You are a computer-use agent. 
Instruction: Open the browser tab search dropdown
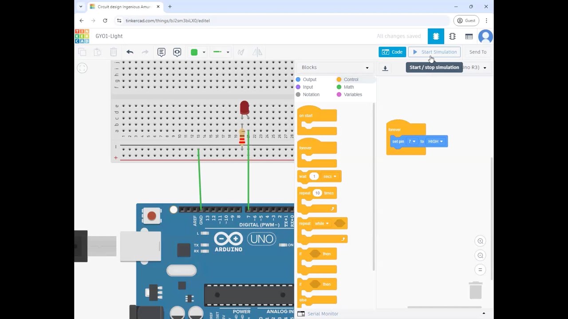pyautogui.click(x=81, y=7)
